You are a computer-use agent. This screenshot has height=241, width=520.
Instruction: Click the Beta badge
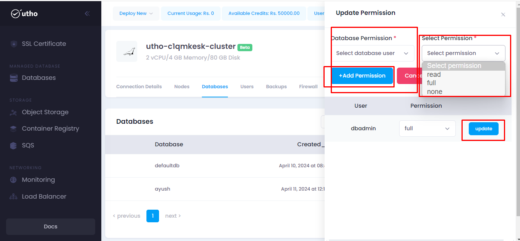coord(245,48)
